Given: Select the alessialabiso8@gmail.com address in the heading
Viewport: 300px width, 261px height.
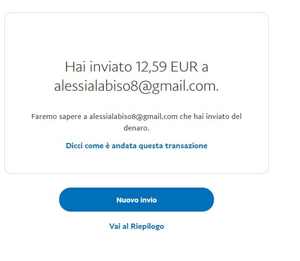Looking at the screenshot, I should pos(137,86).
